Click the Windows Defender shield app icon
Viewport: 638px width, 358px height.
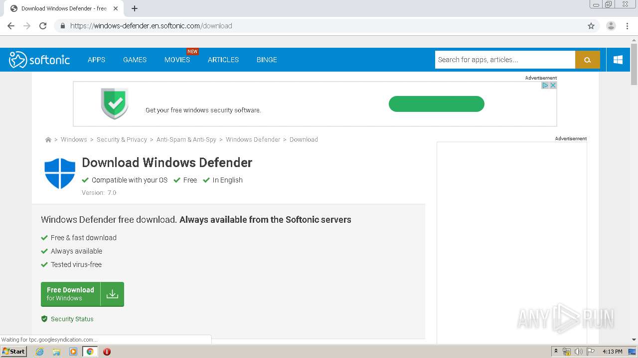[x=60, y=174]
